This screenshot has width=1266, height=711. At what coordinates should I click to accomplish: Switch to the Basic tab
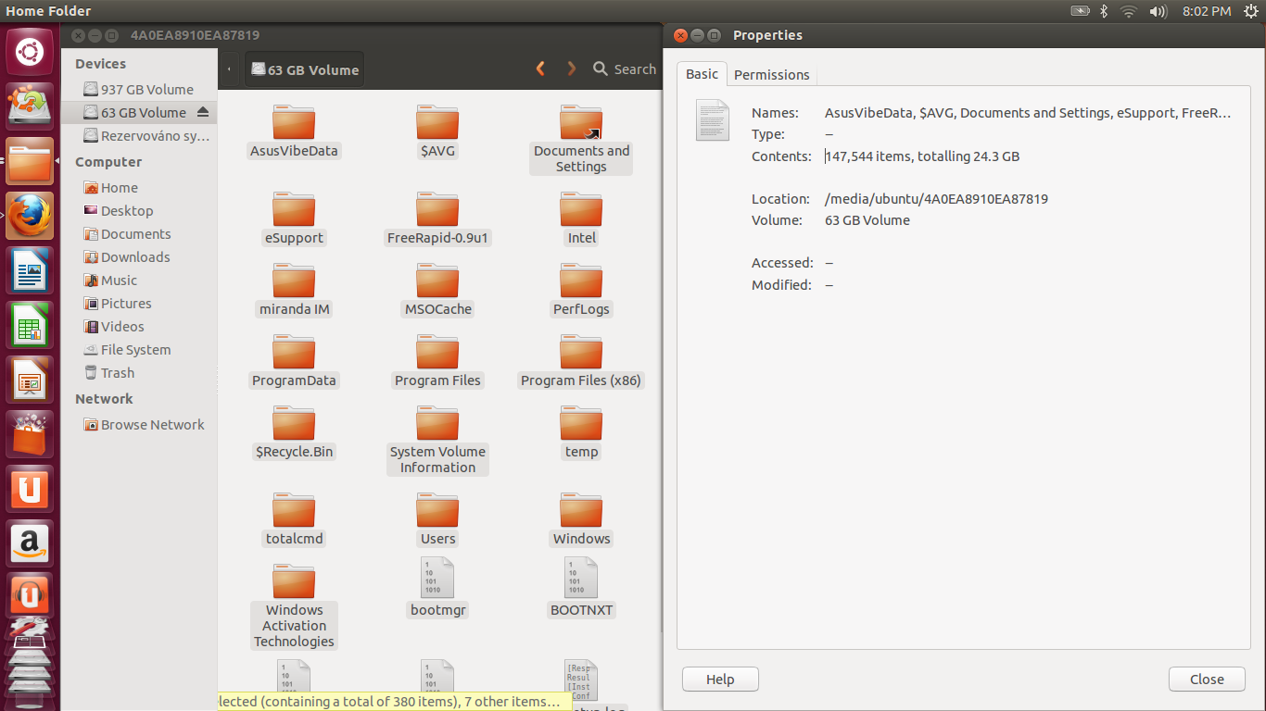pos(702,74)
